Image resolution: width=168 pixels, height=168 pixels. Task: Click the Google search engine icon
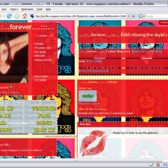[141, 16]
